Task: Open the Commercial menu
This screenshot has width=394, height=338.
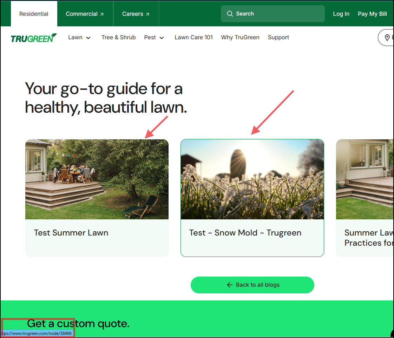Action: (x=81, y=13)
